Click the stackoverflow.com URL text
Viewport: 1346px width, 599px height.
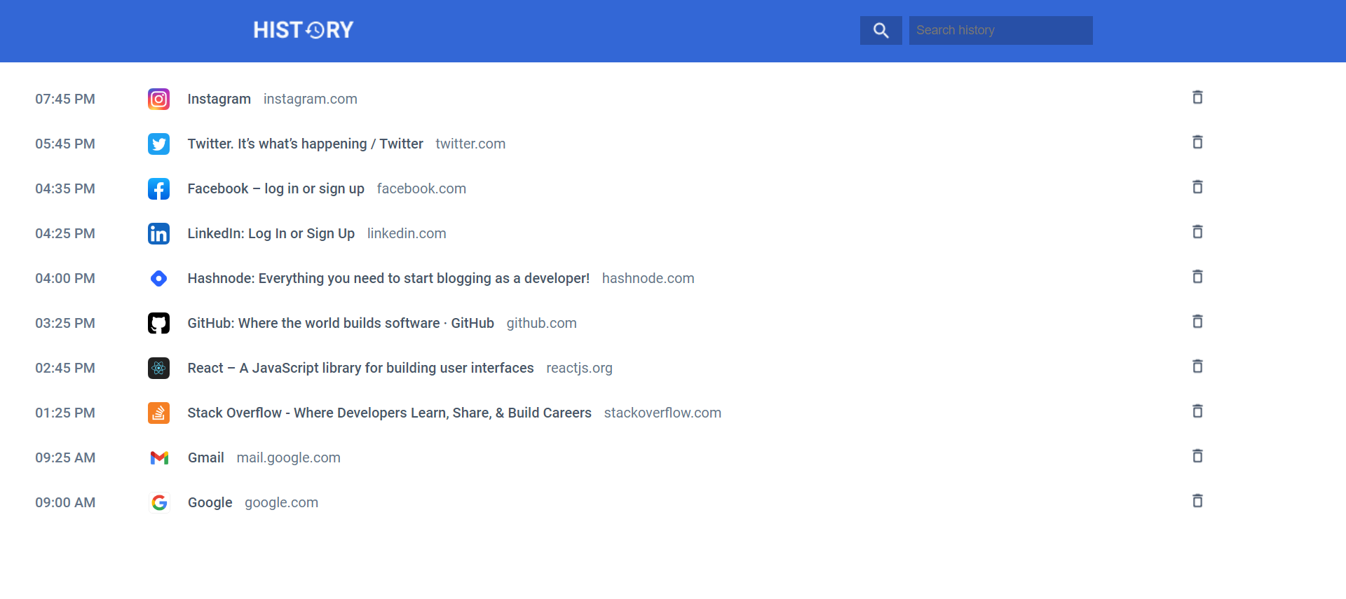662,413
